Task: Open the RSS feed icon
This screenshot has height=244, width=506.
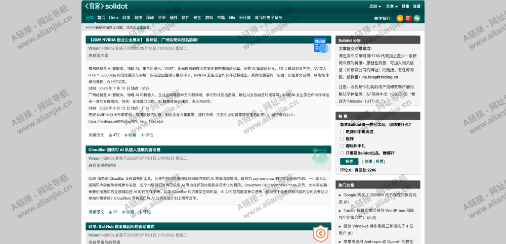Action: pos(400,18)
